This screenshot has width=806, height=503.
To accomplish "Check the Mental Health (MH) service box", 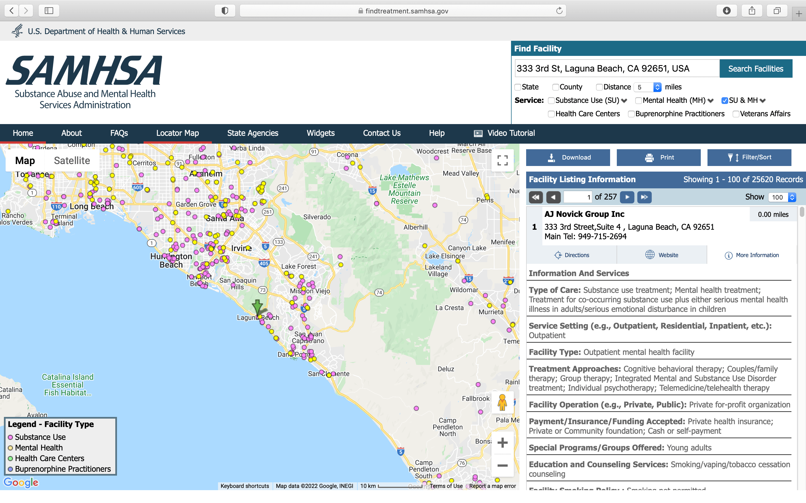I will pyautogui.click(x=638, y=101).
